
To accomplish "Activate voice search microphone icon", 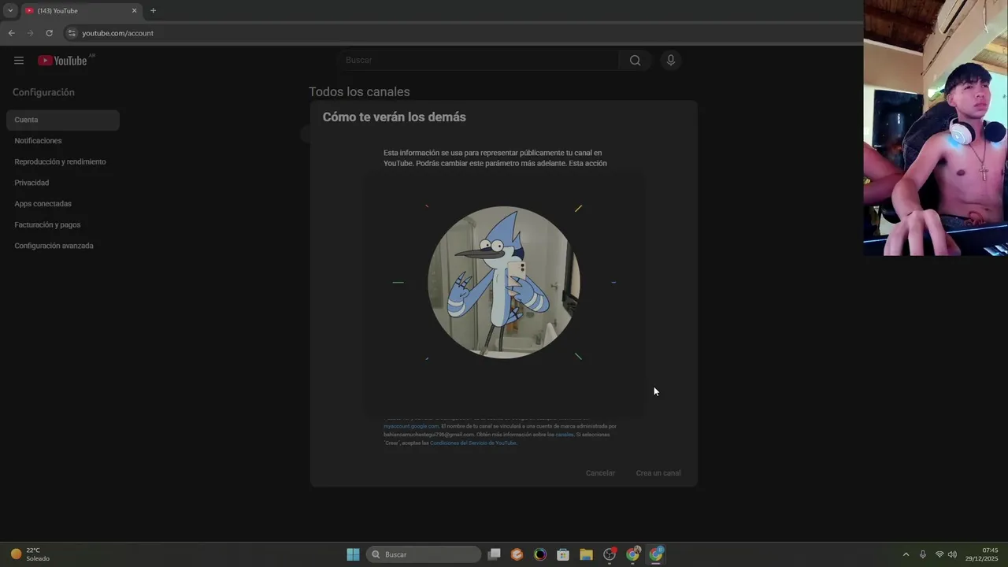I will click(x=671, y=61).
